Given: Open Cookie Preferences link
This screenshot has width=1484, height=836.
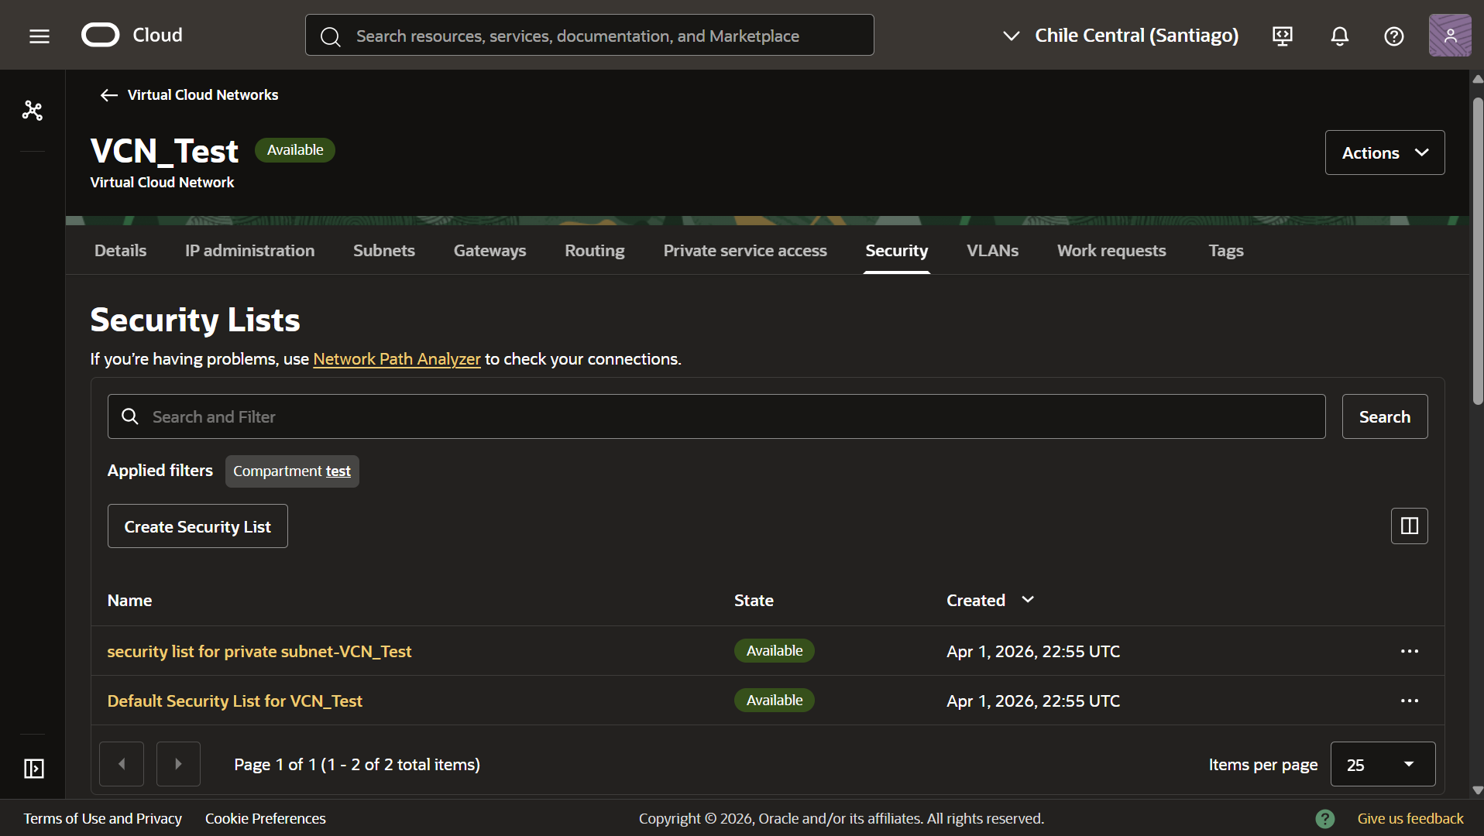Looking at the screenshot, I should (x=266, y=818).
